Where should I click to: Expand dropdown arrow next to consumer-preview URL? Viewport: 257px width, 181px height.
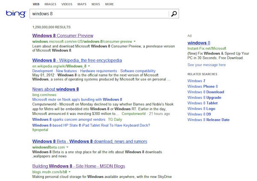pyautogui.click(x=134, y=41)
